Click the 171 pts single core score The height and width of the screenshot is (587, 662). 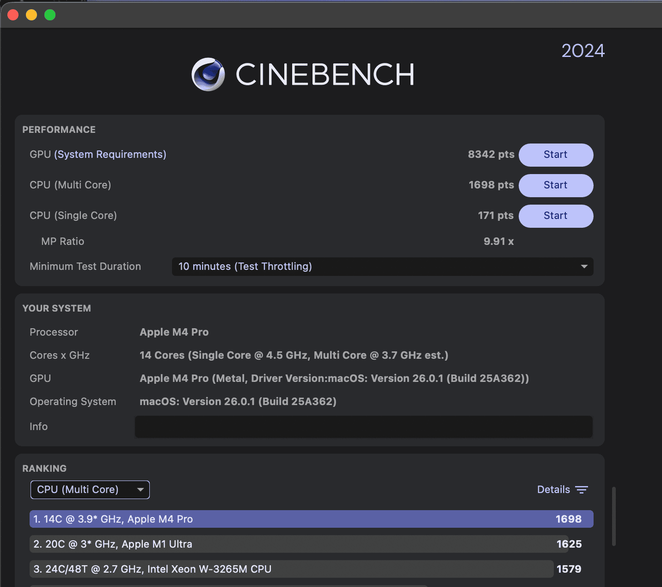pos(496,216)
